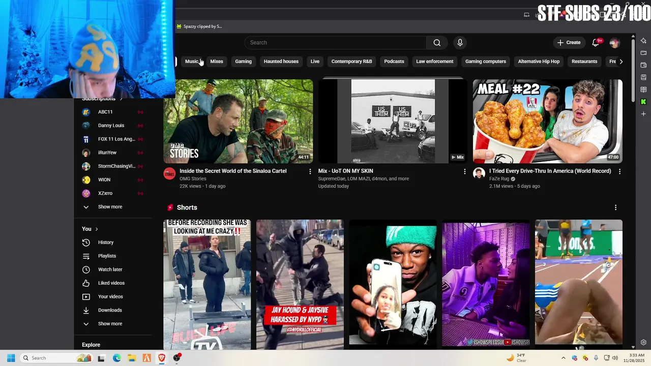Add a sidebar item with plus icon
The width and height of the screenshot is (651, 366).
[643, 114]
